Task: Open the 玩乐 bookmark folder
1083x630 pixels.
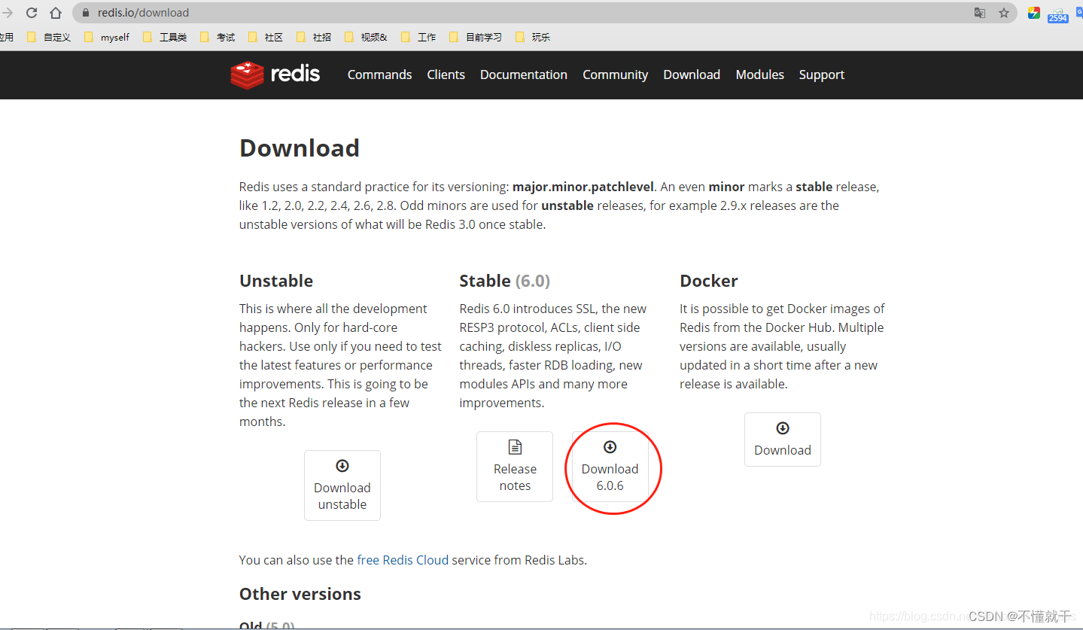Action: tap(533, 37)
